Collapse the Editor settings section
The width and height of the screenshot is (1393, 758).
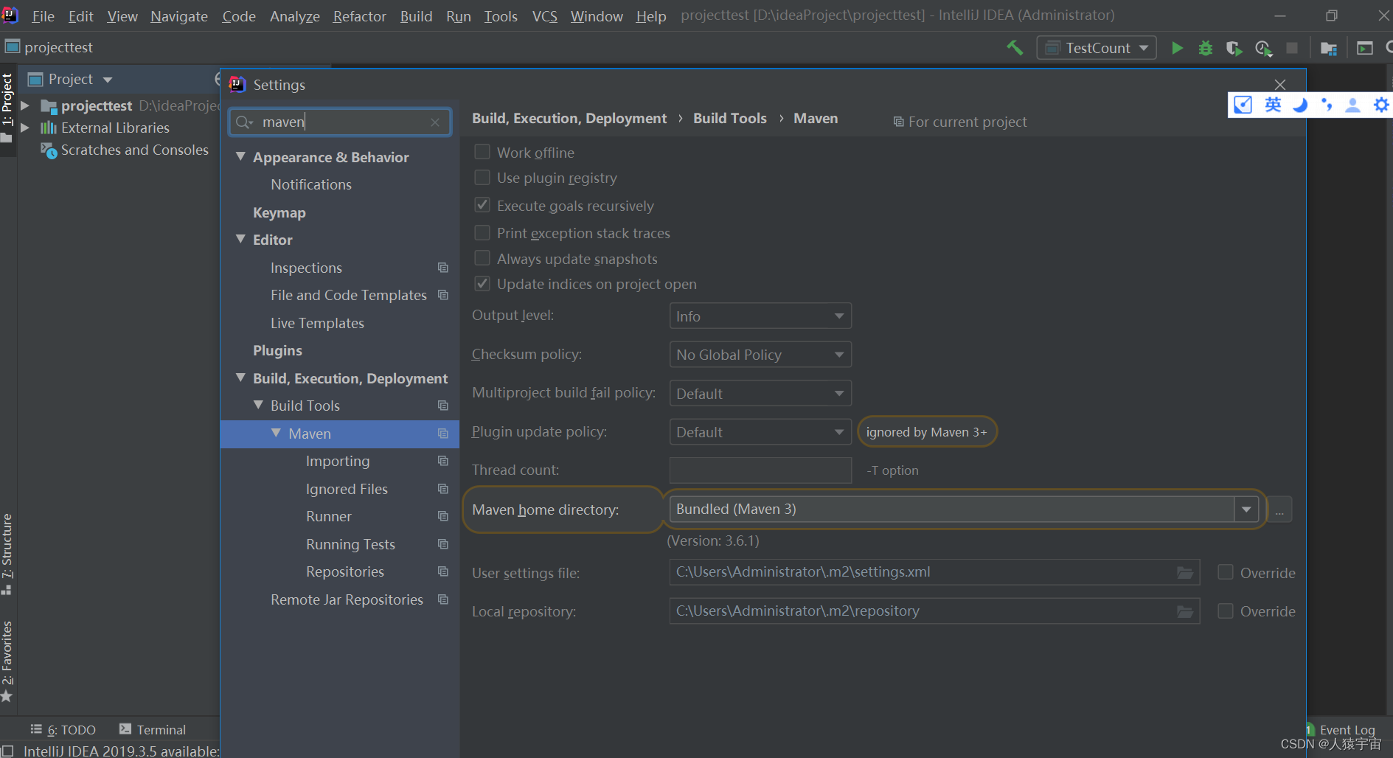click(240, 239)
